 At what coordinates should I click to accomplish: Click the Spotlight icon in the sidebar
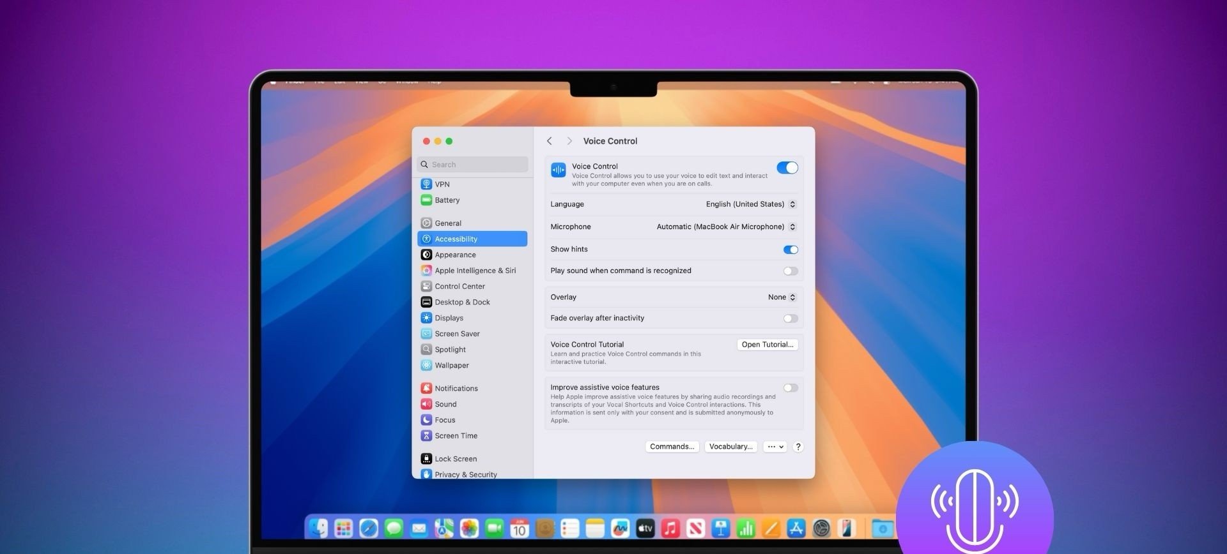point(426,349)
